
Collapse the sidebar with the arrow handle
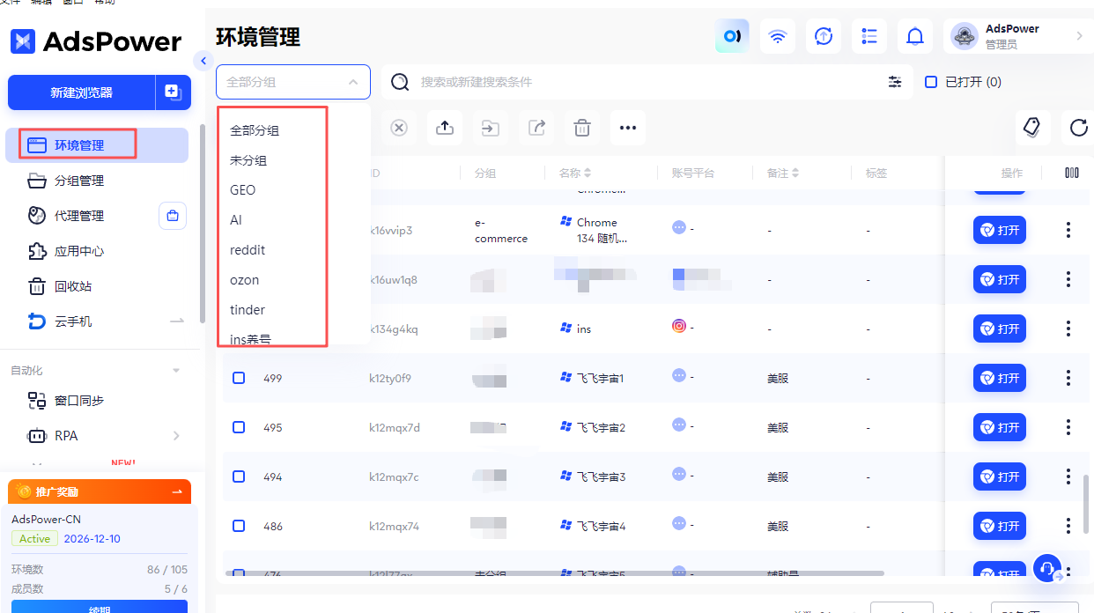pyautogui.click(x=203, y=61)
